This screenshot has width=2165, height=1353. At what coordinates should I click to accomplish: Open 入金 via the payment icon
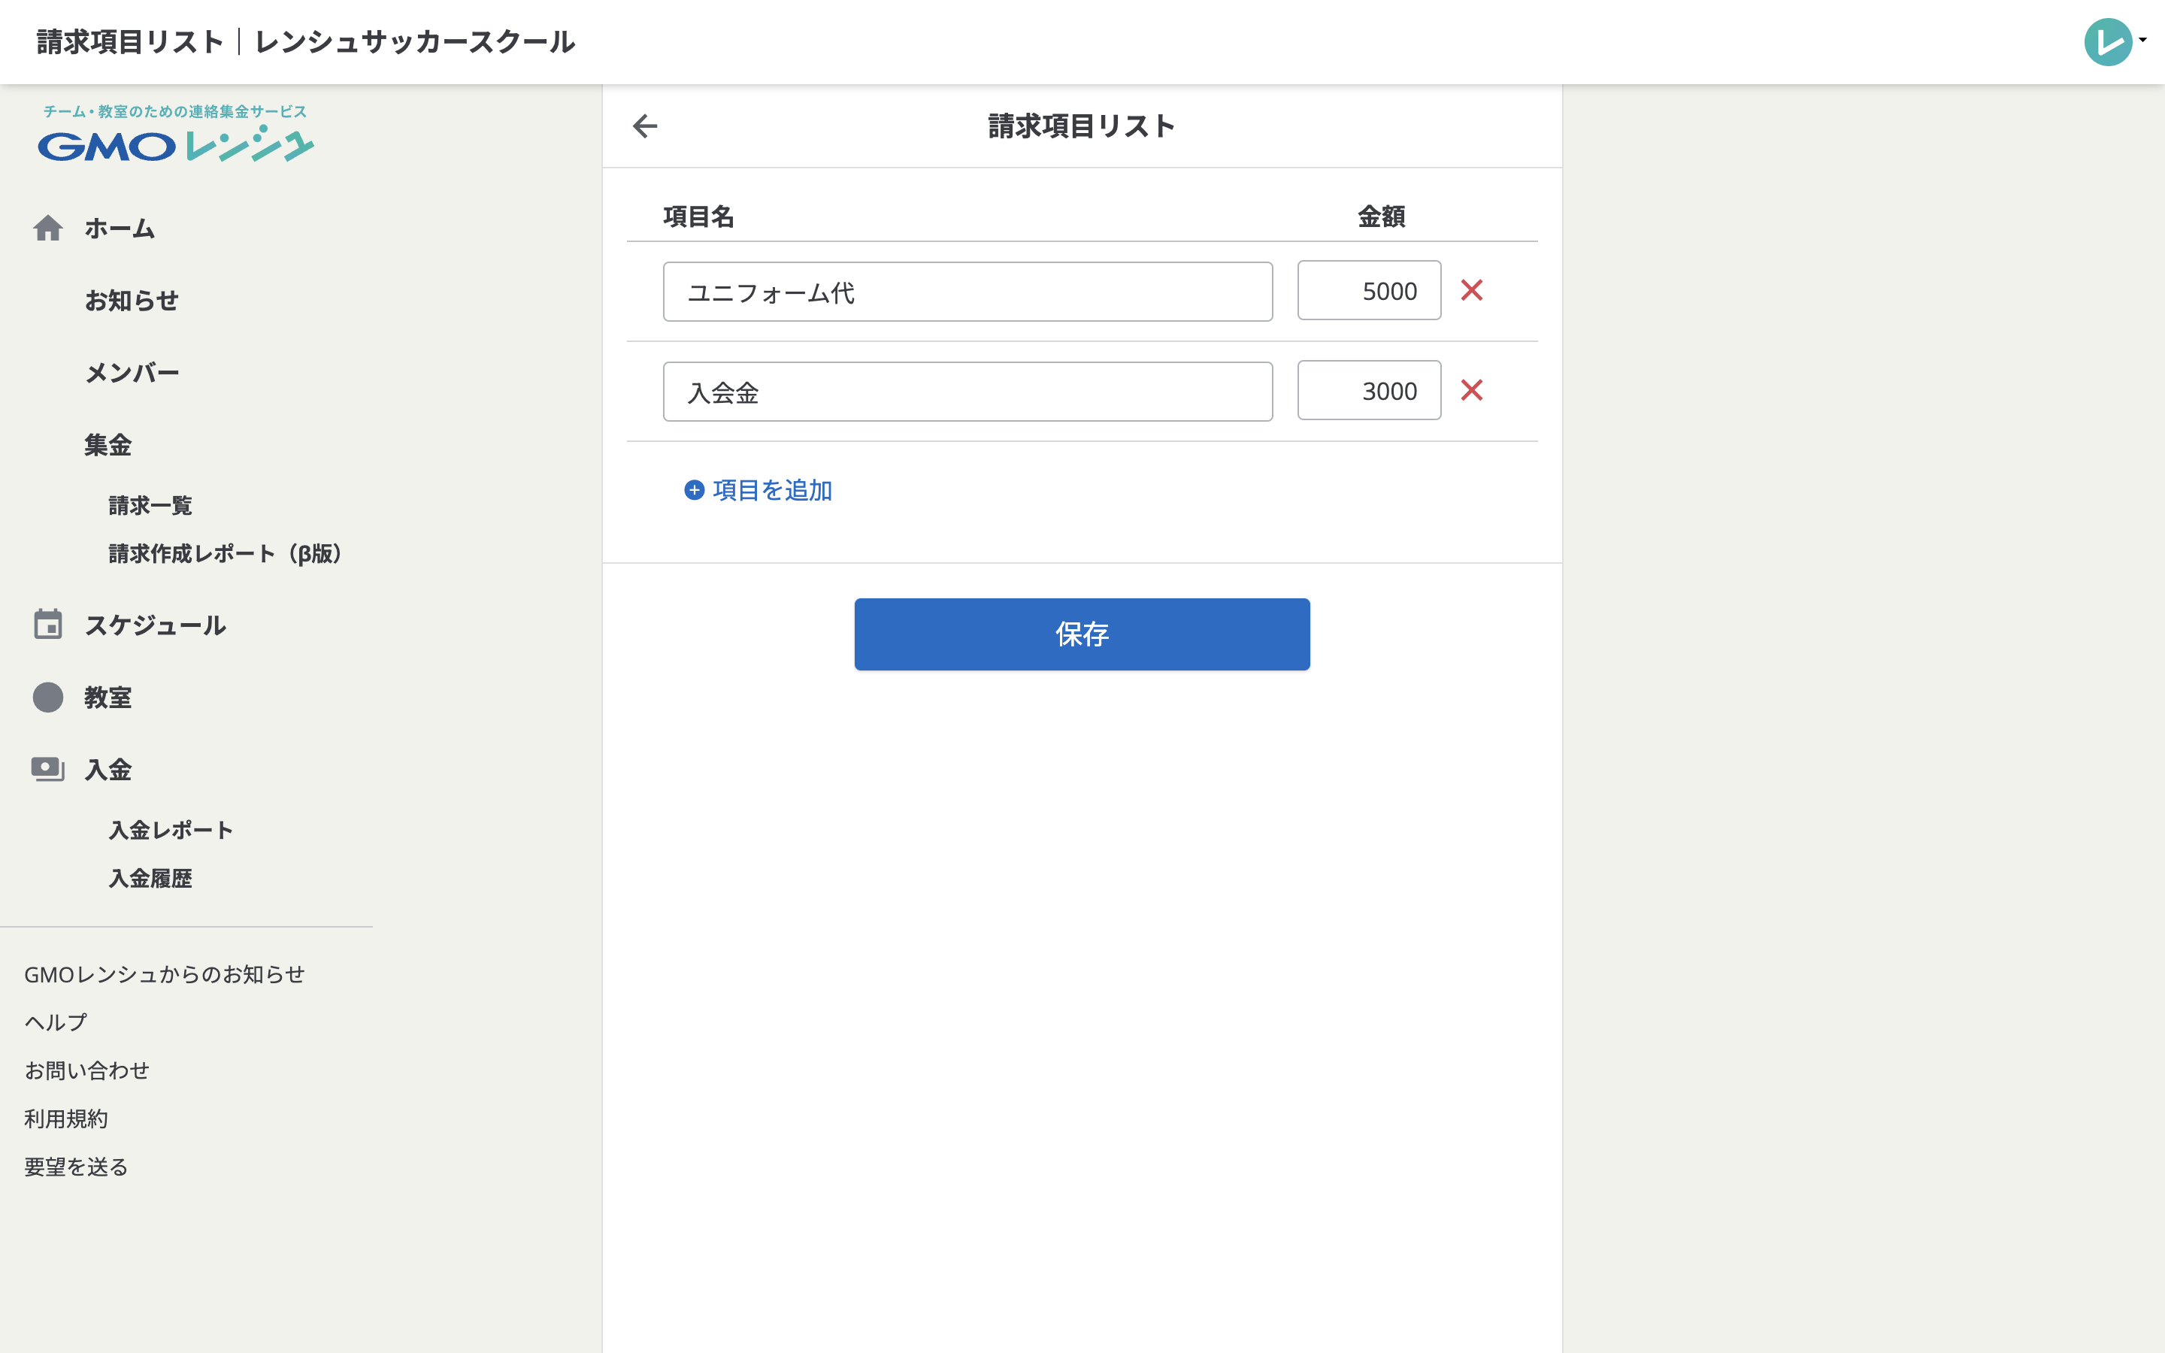pos(48,769)
